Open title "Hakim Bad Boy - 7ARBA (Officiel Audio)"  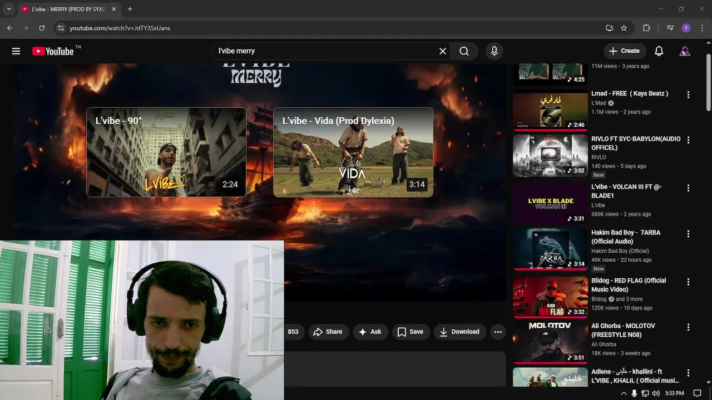click(x=626, y=237)
